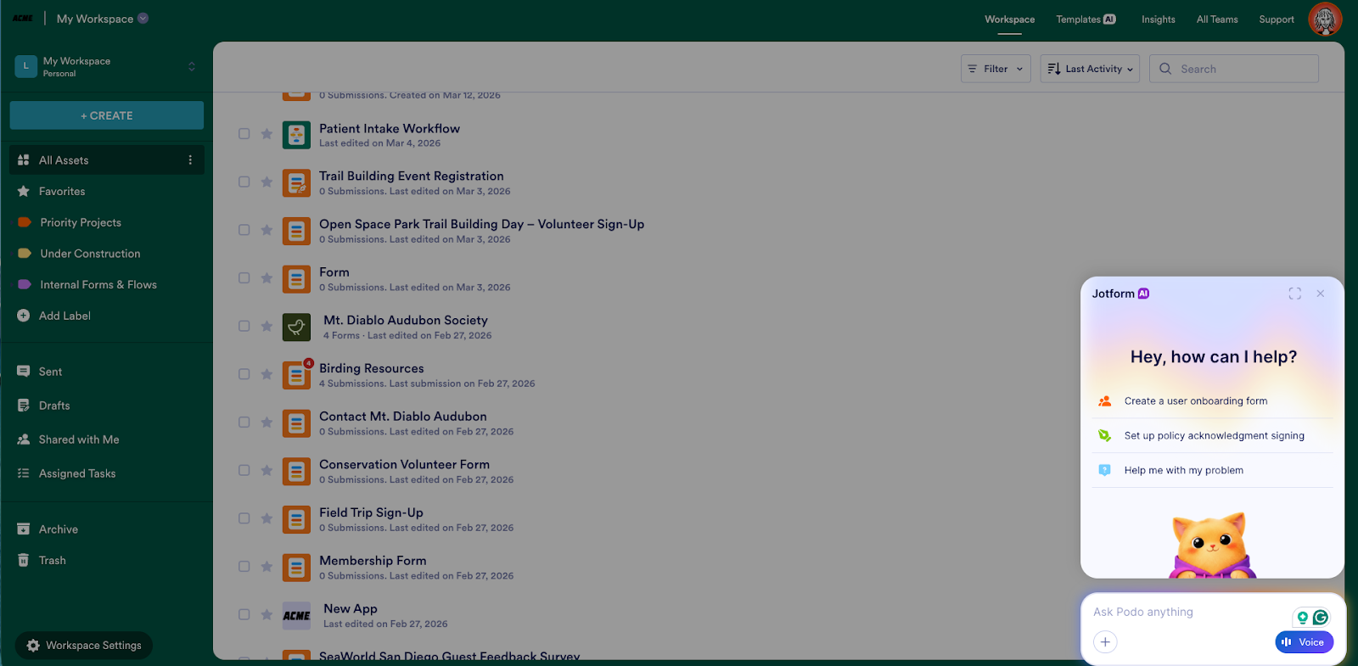The width and height of the screenshot is (1358, 666).
Task: Star Trail Building Event Registration
Action: coord(267,182)
